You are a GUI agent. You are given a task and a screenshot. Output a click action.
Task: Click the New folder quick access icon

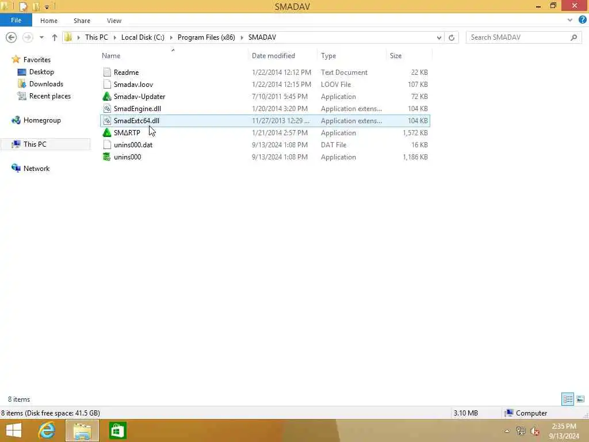click(x=36, y=6)
